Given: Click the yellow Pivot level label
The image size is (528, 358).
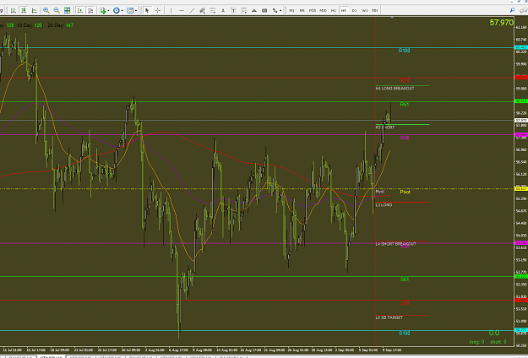Looking at the screenshot, I should pos(406,192).
